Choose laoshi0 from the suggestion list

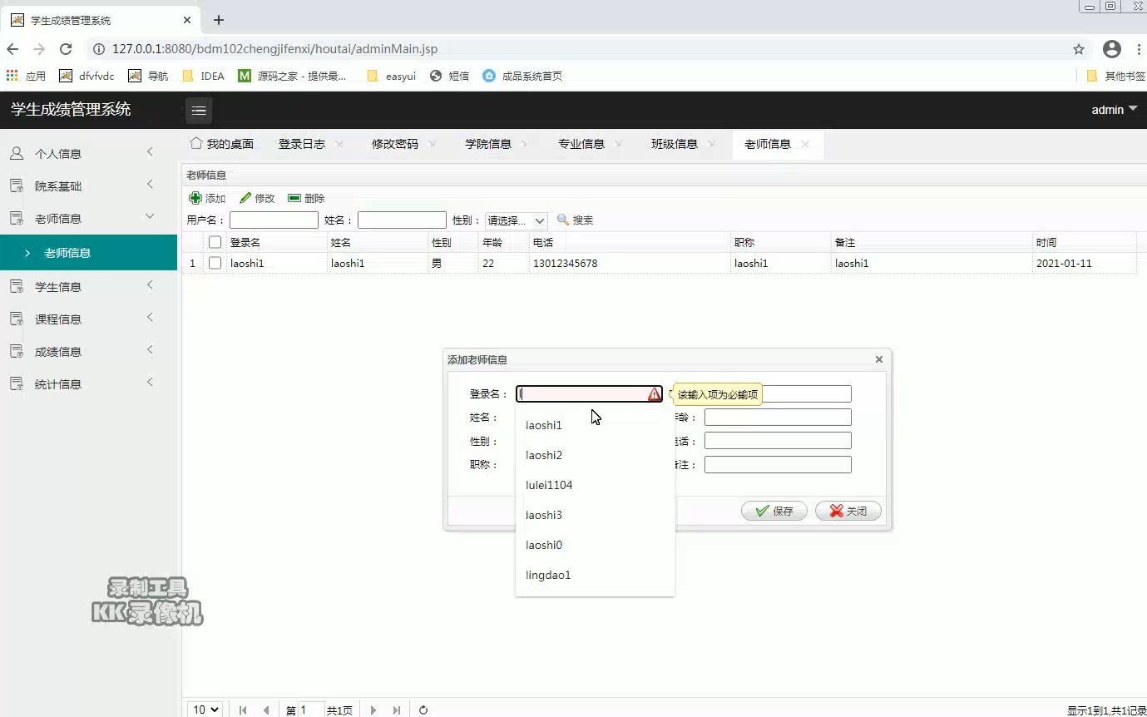click(x=595, y=545)
